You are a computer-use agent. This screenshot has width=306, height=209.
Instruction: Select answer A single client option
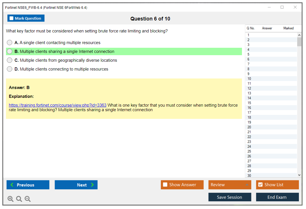pos(10,43)
